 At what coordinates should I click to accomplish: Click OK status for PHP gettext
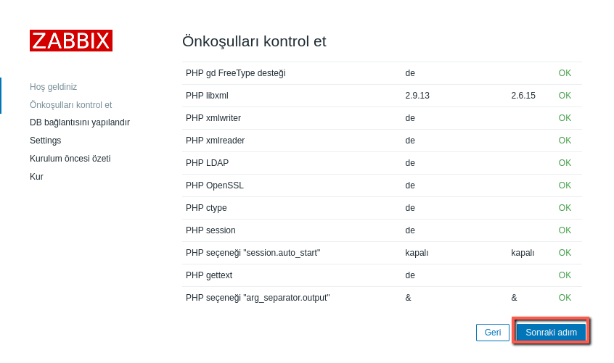pyautogui.click(x=565, y=275)
